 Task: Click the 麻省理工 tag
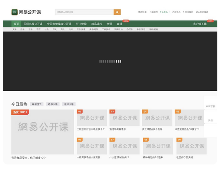[x=37, y=104]
